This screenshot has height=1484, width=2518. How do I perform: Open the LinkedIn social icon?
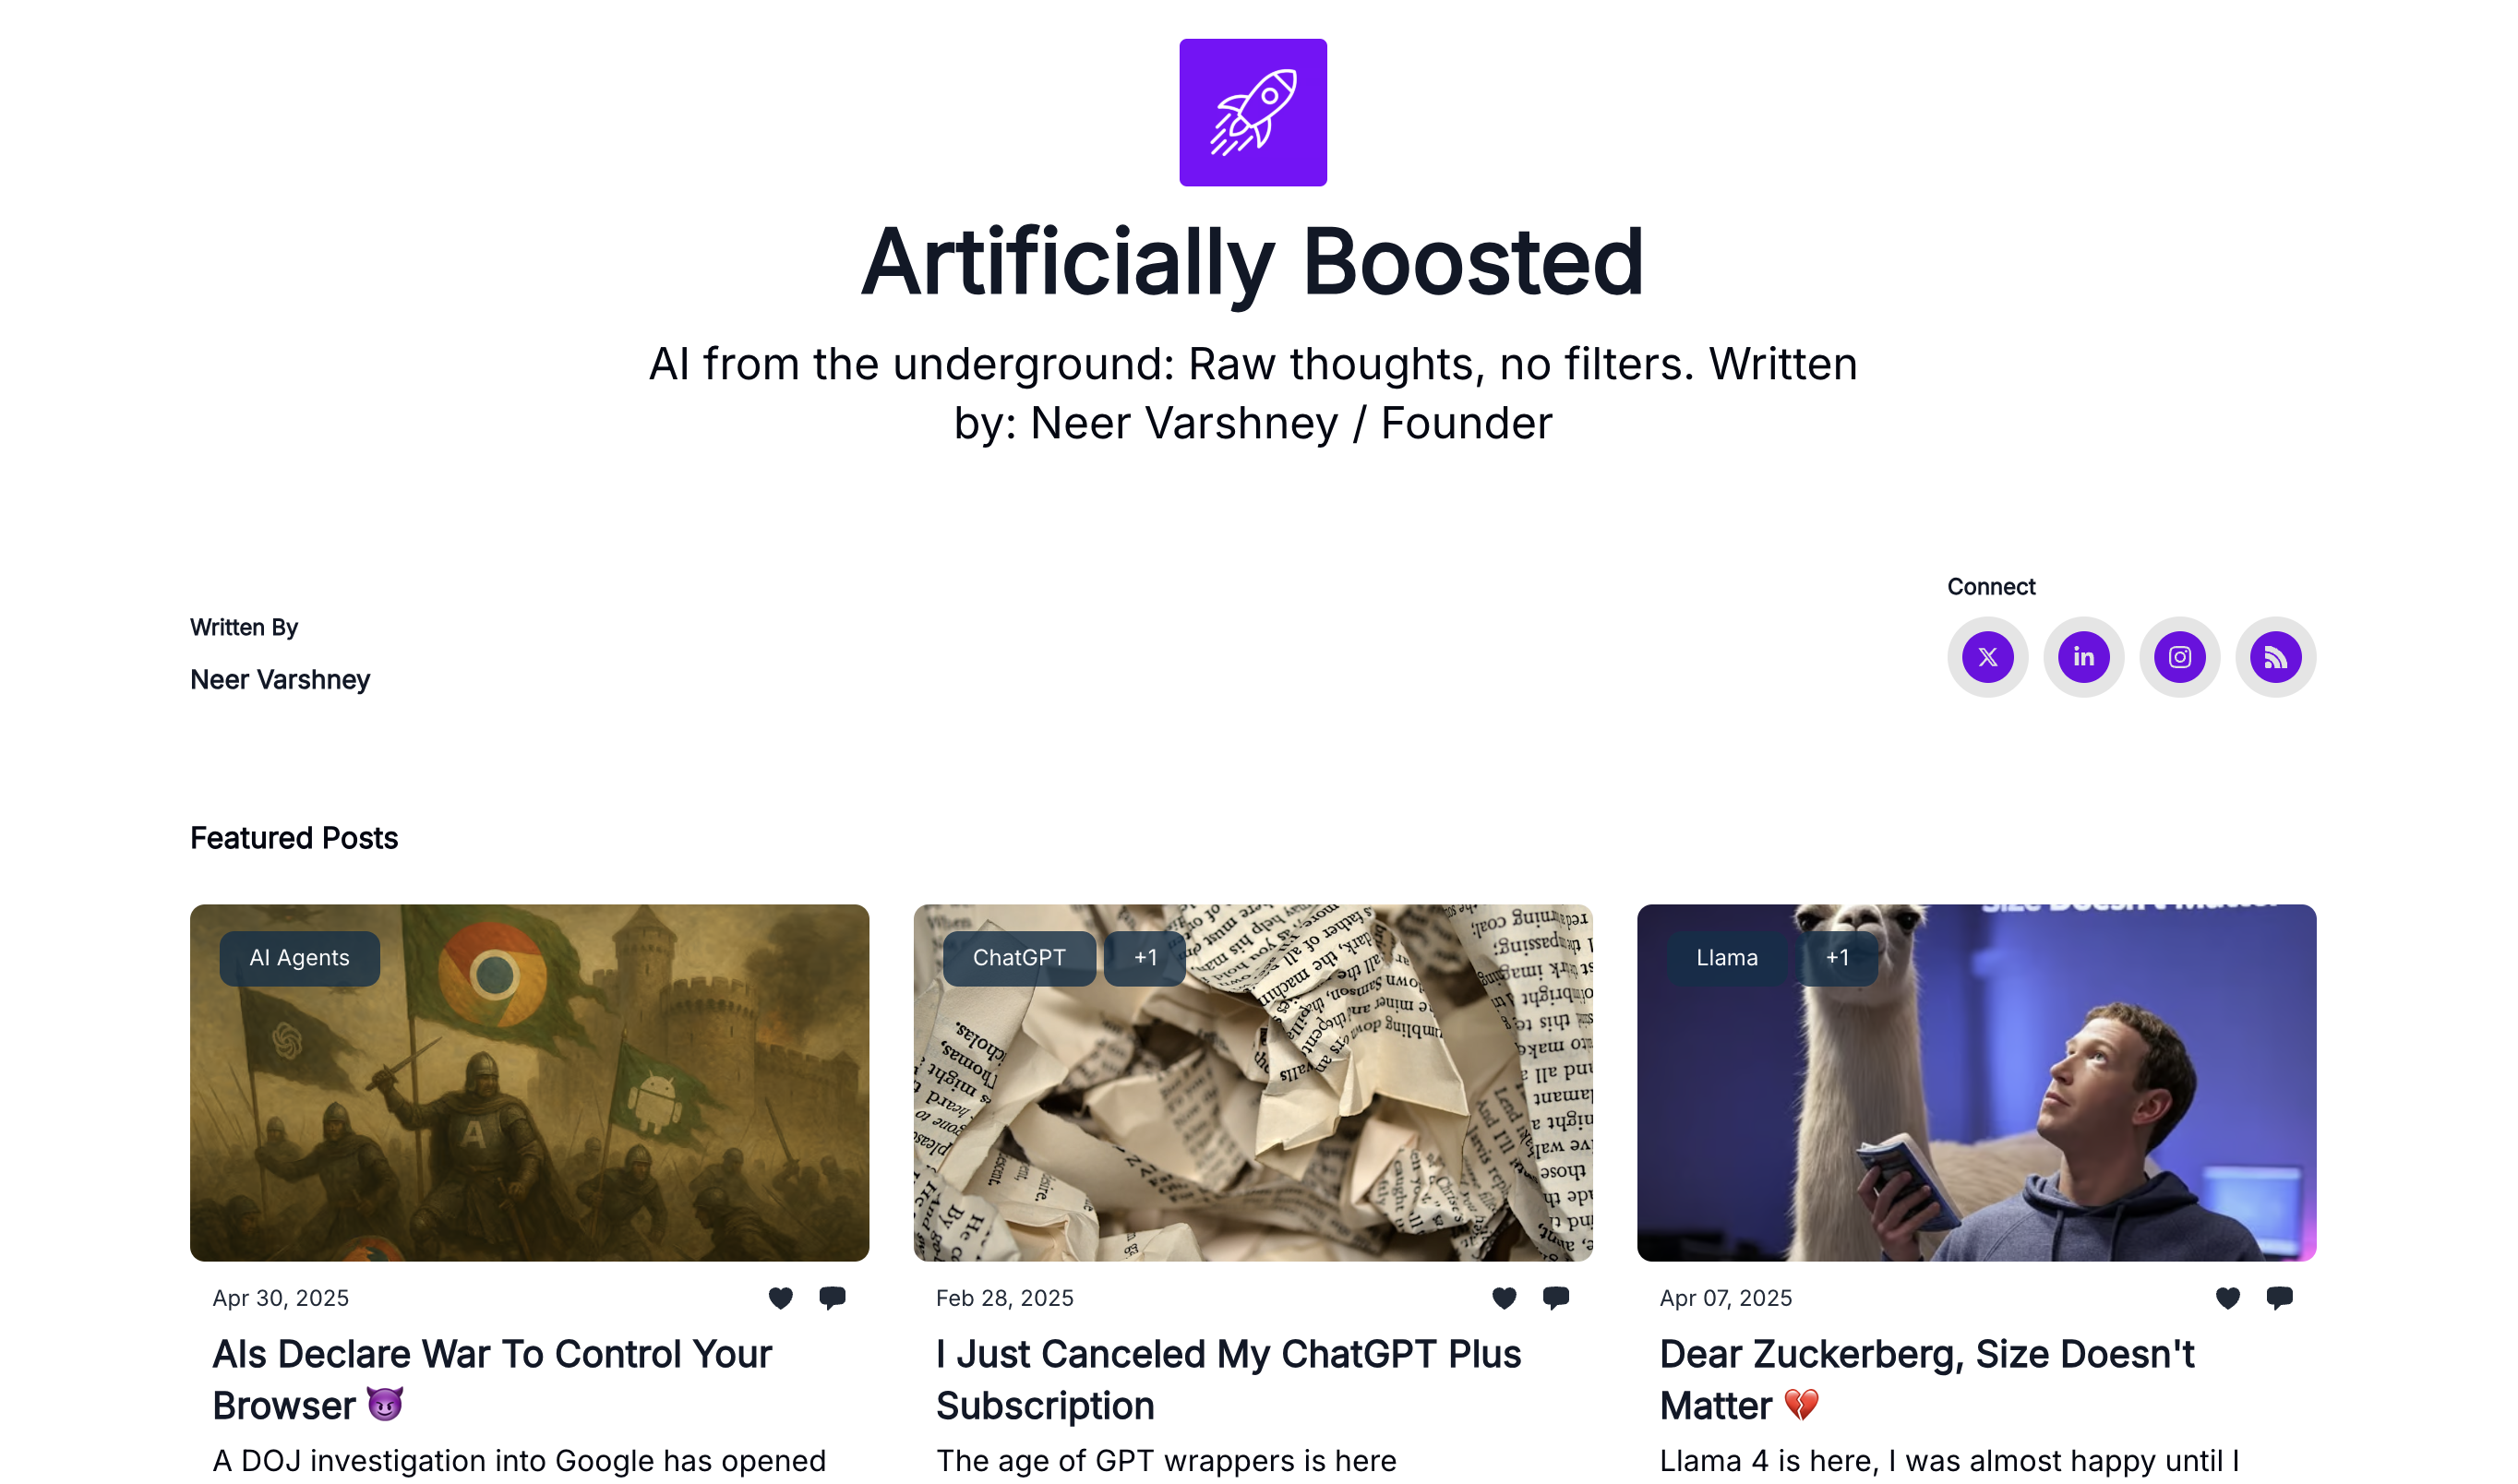point(2083,657)
